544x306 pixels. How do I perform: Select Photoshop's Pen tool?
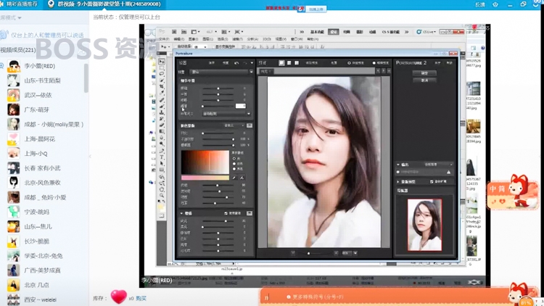(162, 151)
